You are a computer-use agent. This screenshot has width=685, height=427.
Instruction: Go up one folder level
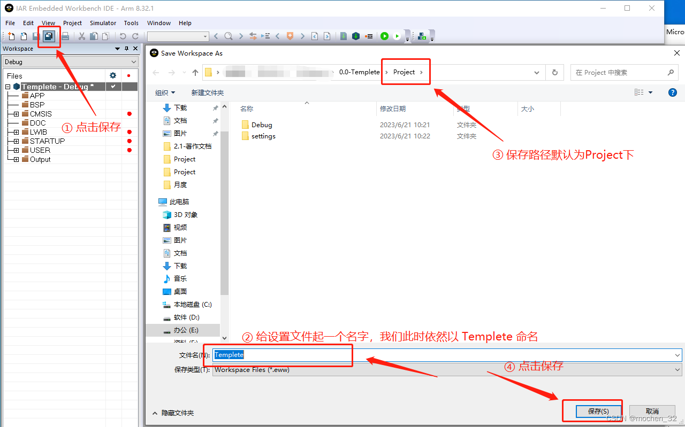[195, 73]
